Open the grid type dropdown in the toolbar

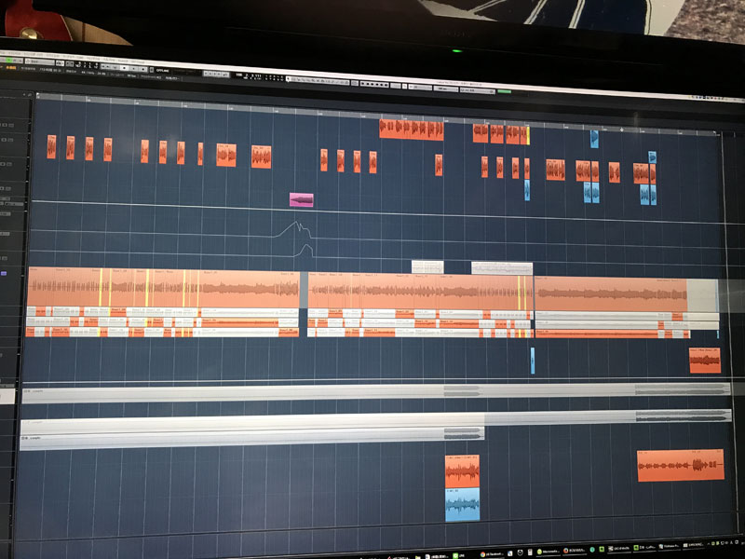446,89
